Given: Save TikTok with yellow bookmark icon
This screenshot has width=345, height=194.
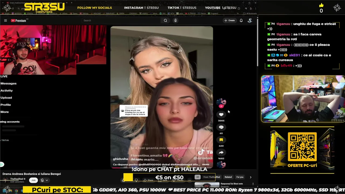Looking at the screenshot, I should coord(221,140).
